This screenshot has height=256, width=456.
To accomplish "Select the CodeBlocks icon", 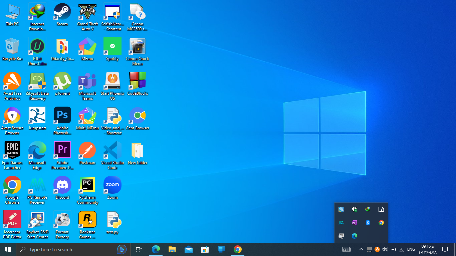I will click(138, 84).
